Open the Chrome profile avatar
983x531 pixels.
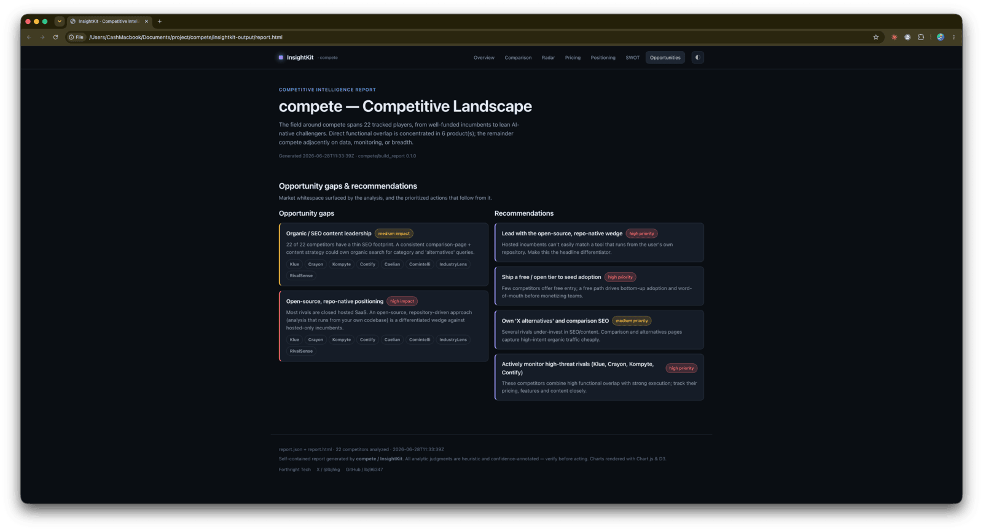(940, 37)
